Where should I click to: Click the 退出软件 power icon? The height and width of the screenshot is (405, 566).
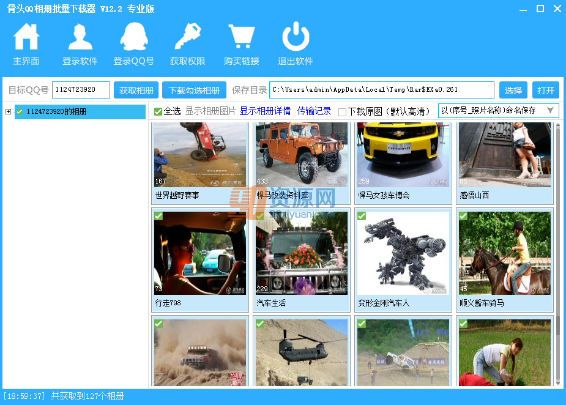tap(296, 37)
